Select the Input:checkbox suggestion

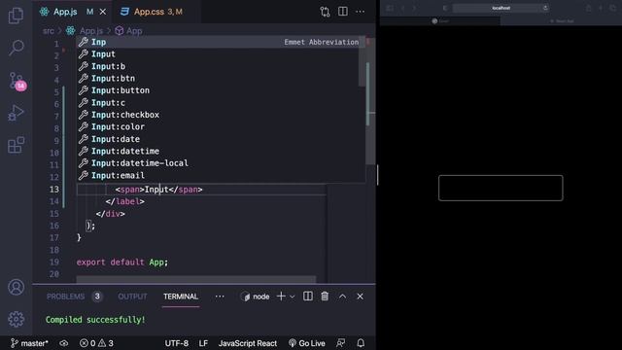221,115
